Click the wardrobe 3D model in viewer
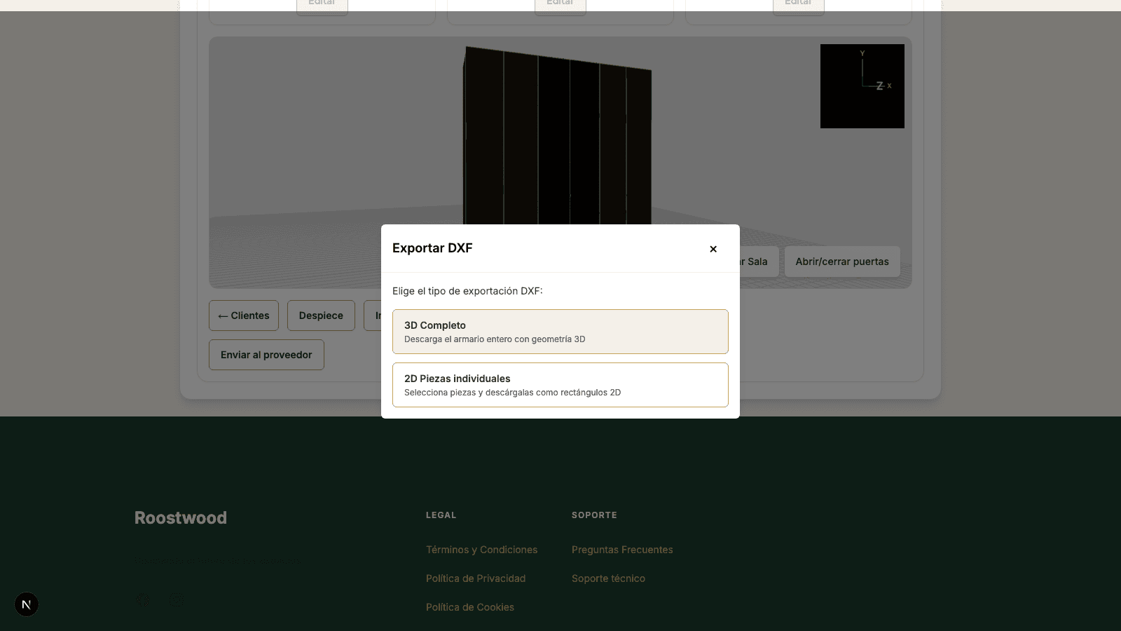Image resolution: width=1121 pixels, height=631 pixels. point(558,135)
